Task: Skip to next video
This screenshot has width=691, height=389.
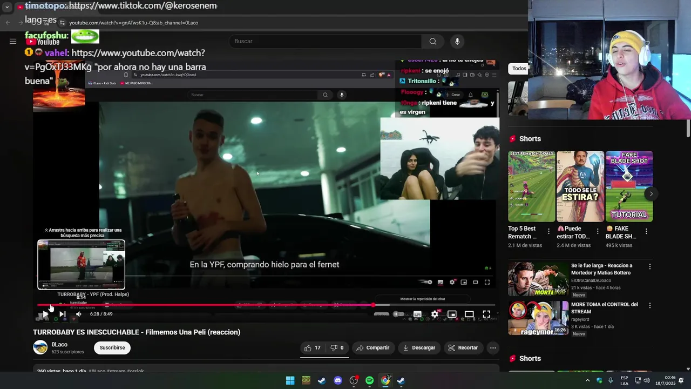Action: (x=63, y=314)
